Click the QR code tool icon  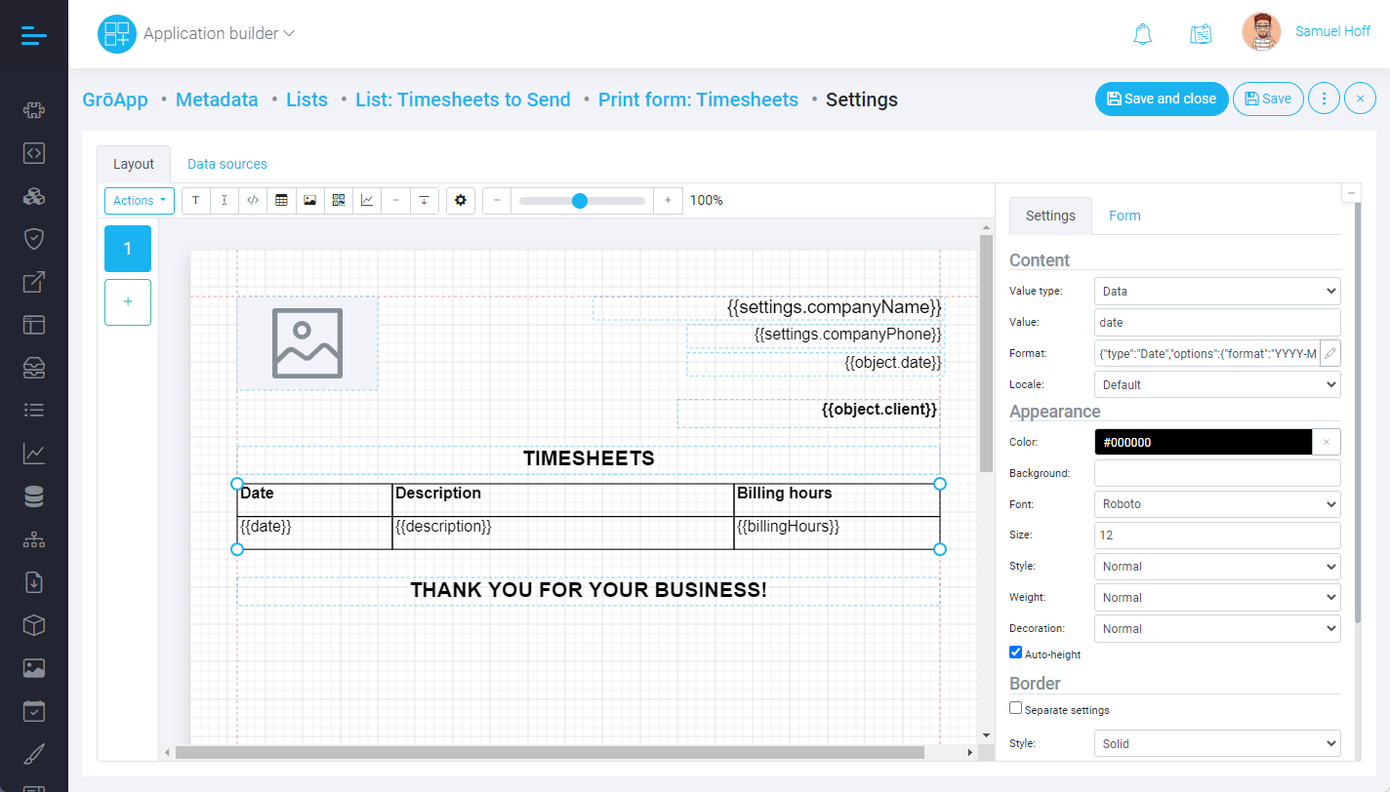[x=339, y=200]
